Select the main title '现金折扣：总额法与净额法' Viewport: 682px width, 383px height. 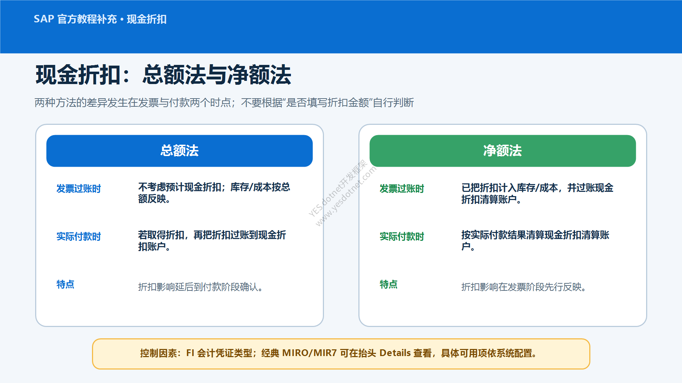pyautogui.click(x=163, y=75)
